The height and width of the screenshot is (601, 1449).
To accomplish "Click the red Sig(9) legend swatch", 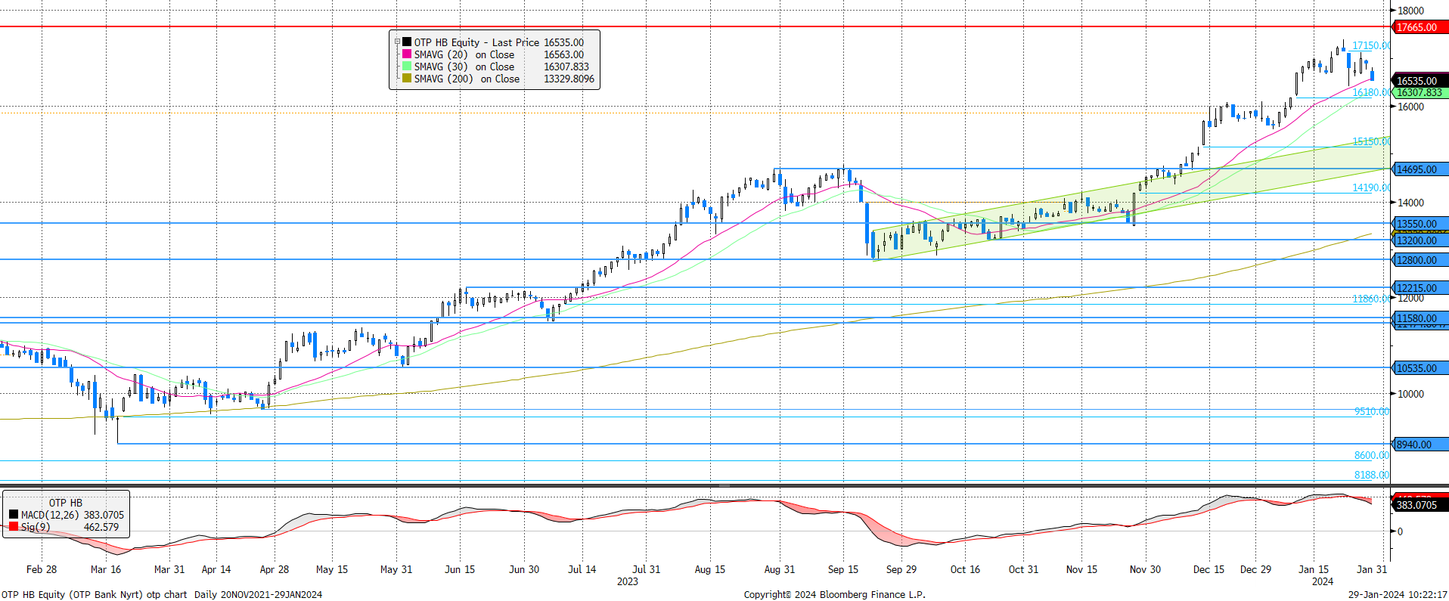I will 14,526.
